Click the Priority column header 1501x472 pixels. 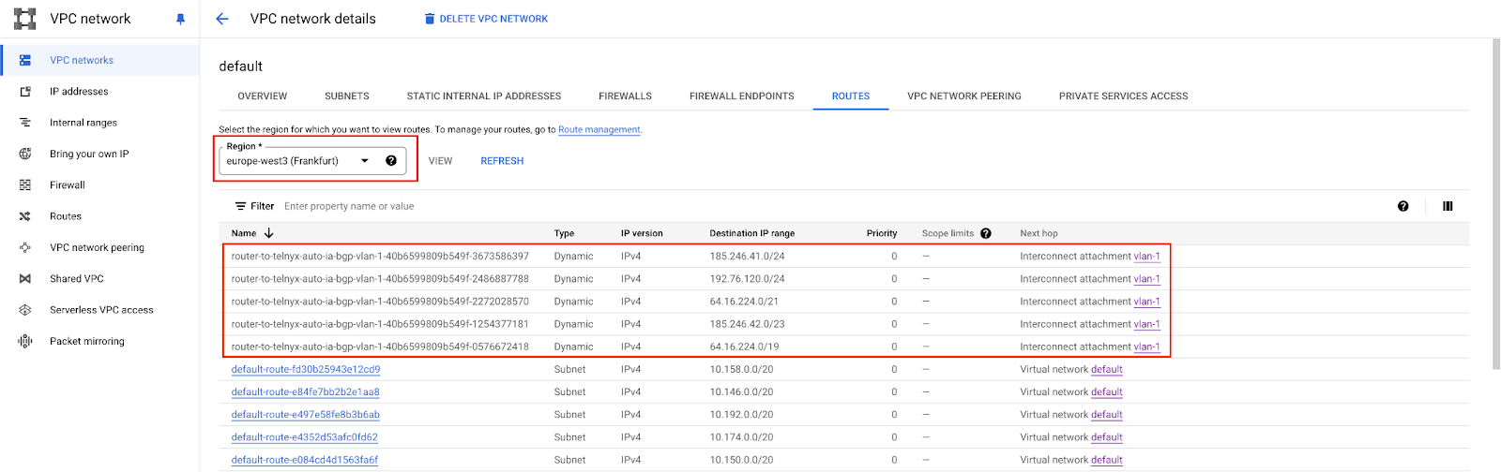click(x=882, y=233)
